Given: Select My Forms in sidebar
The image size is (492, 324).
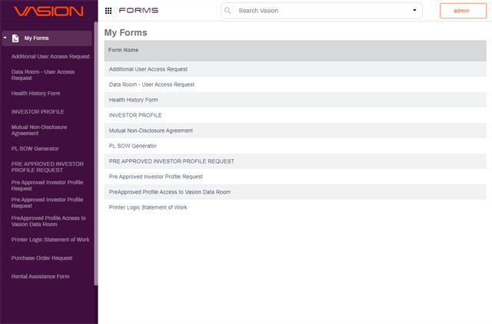Looking at the screenshot, I should point(47,38).
